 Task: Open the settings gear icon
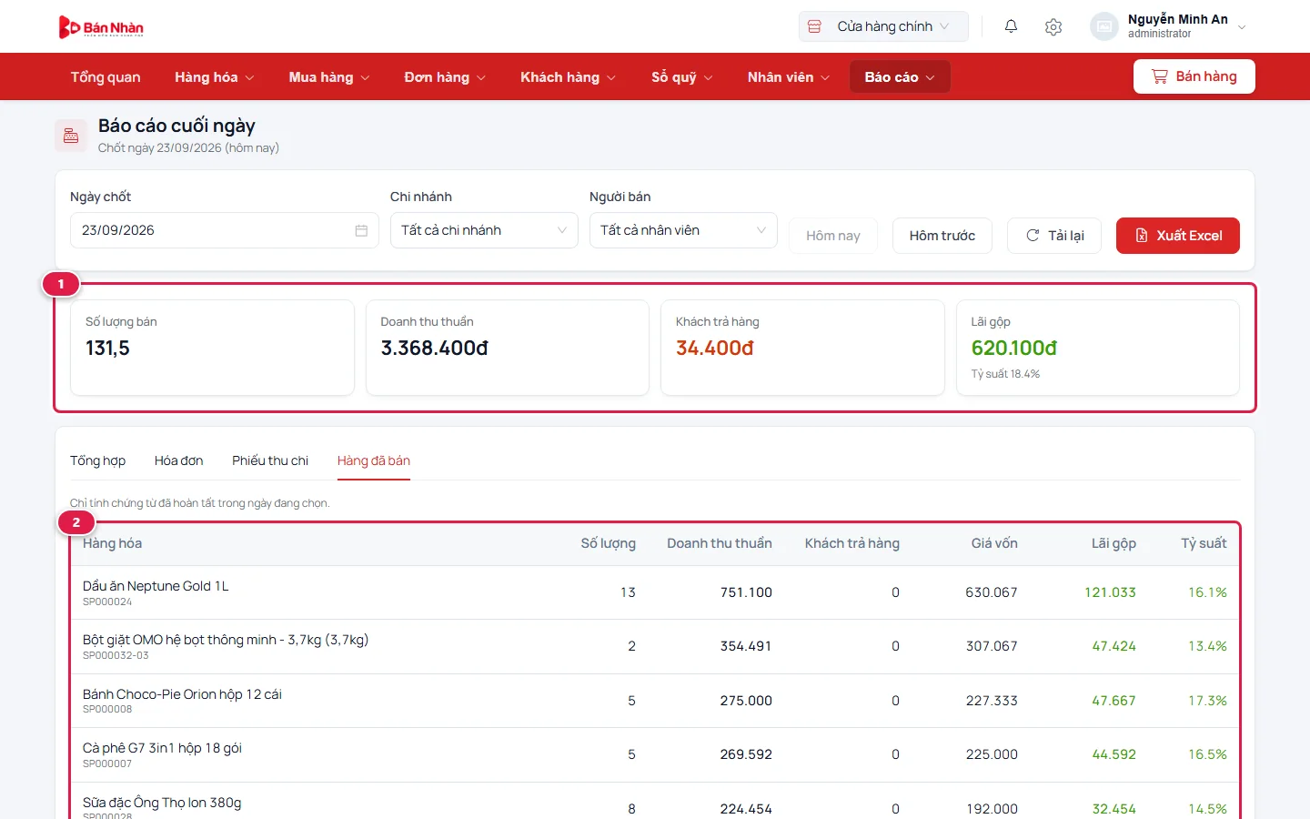(1053, 26)
